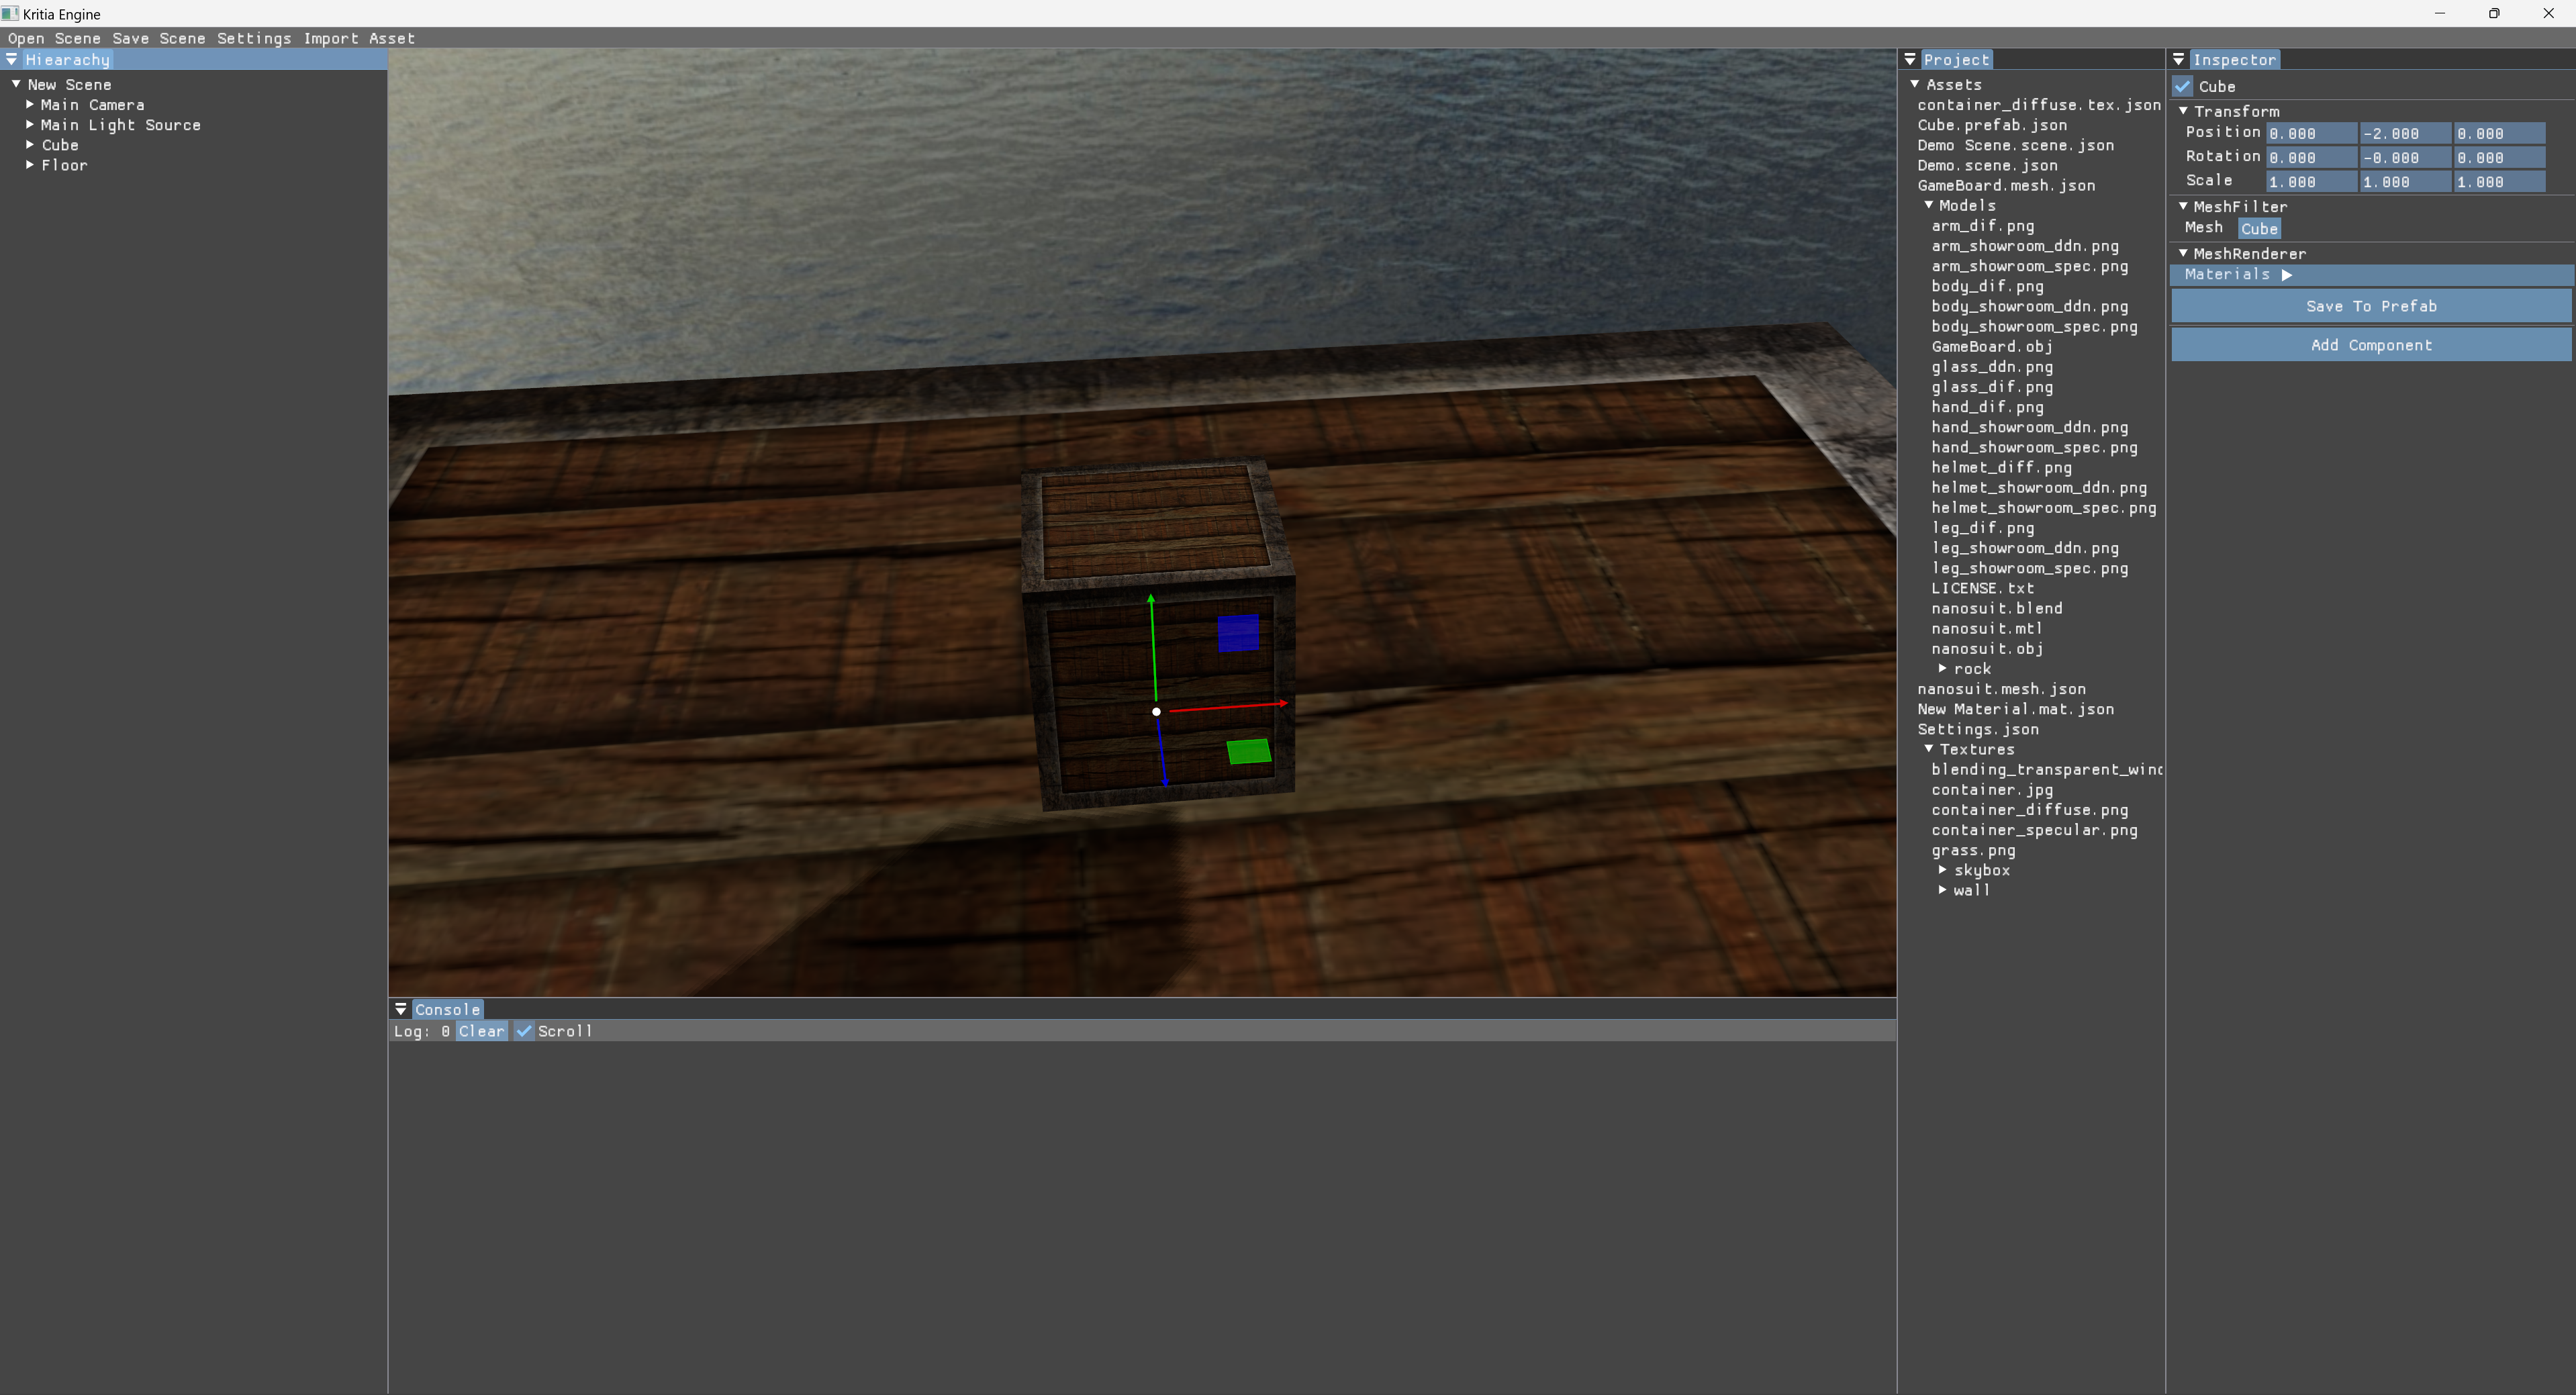Collapse the MeshFilter component
Image resolution: width=2576 pixels, height=1395 pixels.
[2183, 206]
